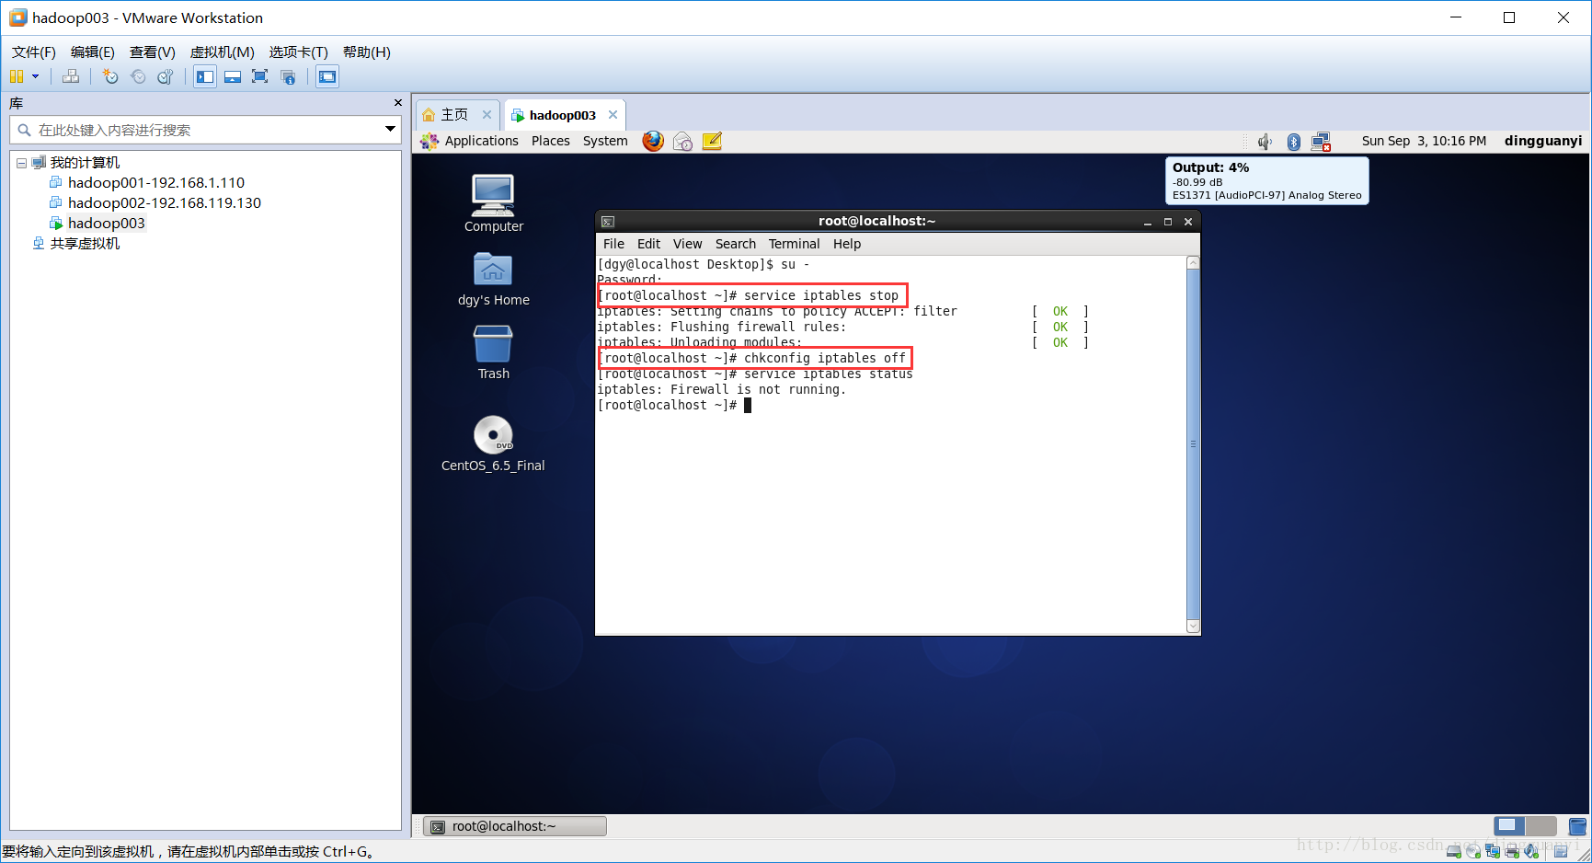Toggle the thumbnail bar view button
Image resolution: width=1592 pixels, height=863 pixels.
(x=233, y=76)
